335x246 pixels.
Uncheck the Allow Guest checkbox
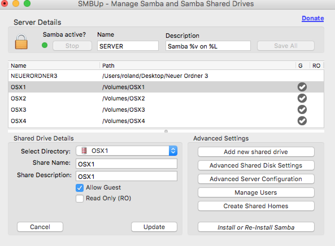pos(80,188)
